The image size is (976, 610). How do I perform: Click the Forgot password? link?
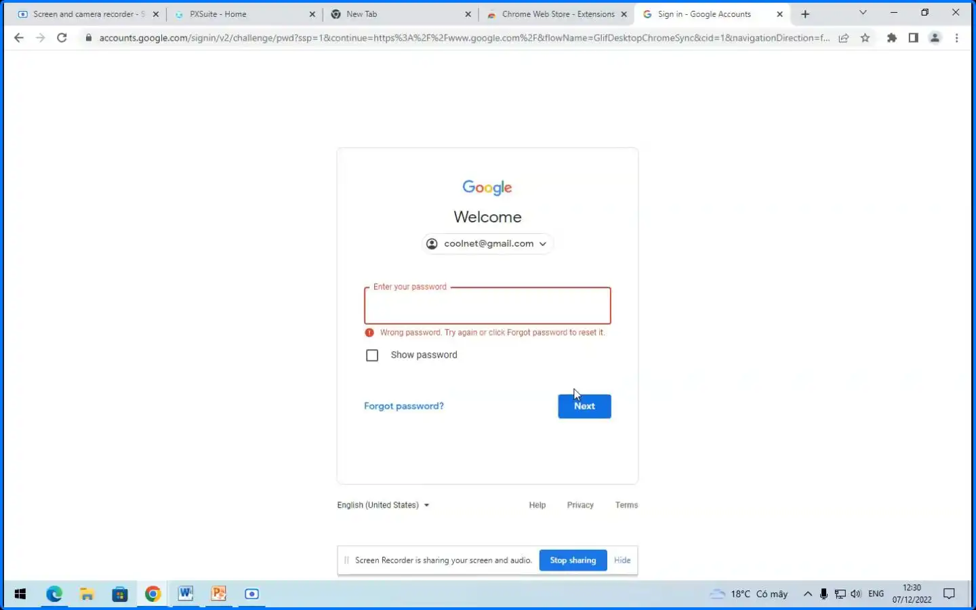(404, 406)
